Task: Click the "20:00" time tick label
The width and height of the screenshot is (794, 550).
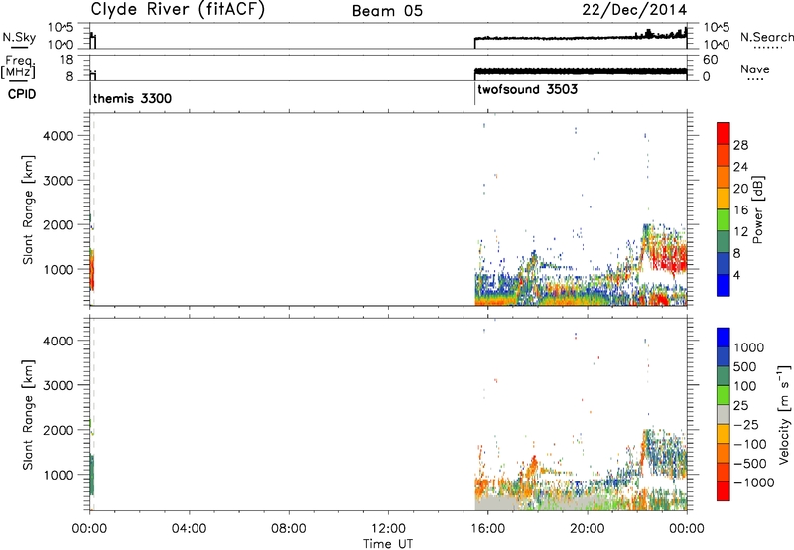Action: coord(587,529)
